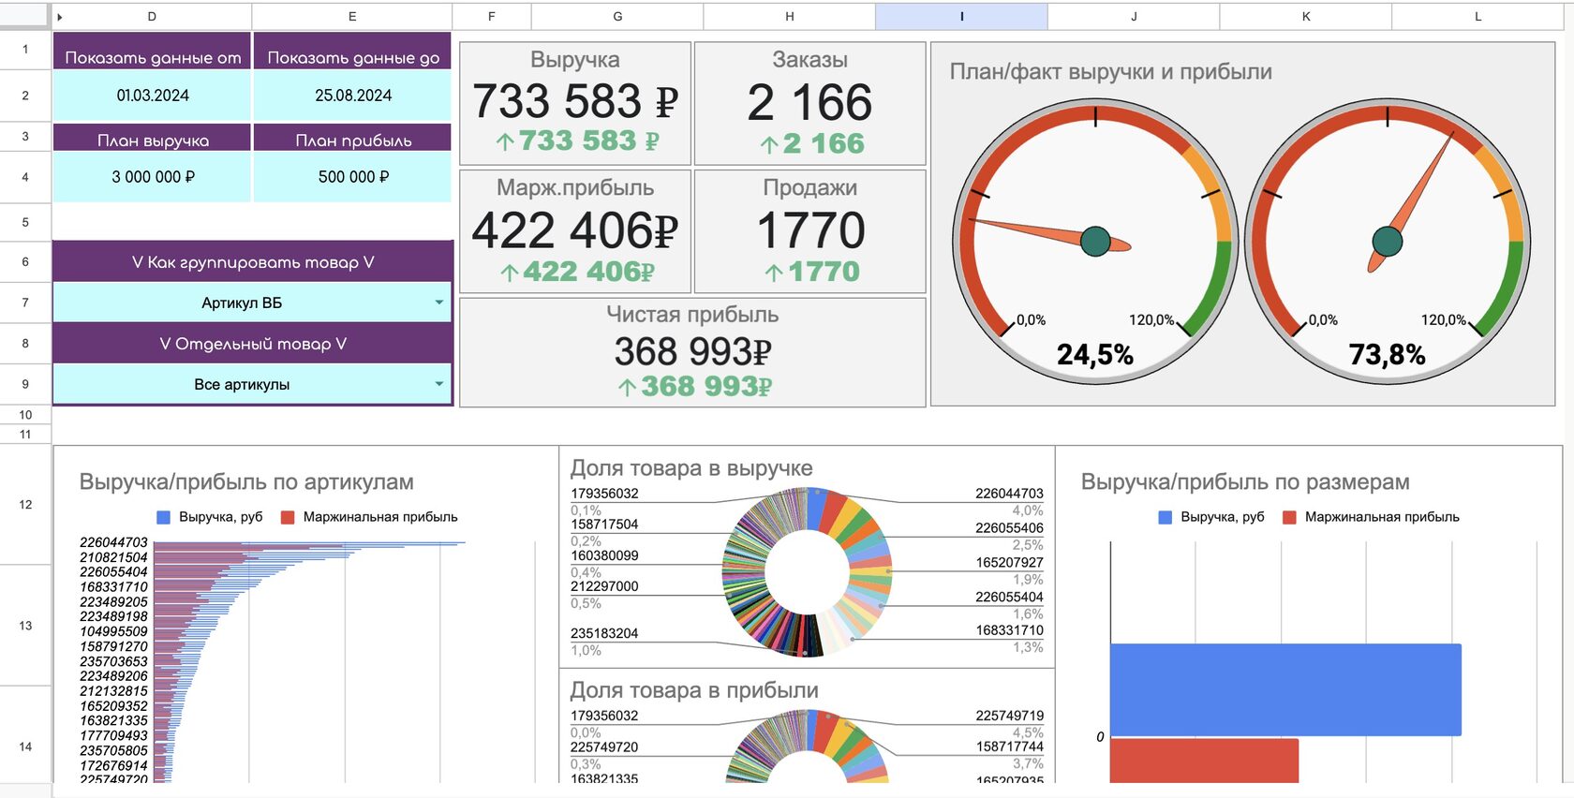The width and height of the screenshot is (1574, 798).
Task: Click the right gauge showing 73,8%
Action: tap(1388, 241)
